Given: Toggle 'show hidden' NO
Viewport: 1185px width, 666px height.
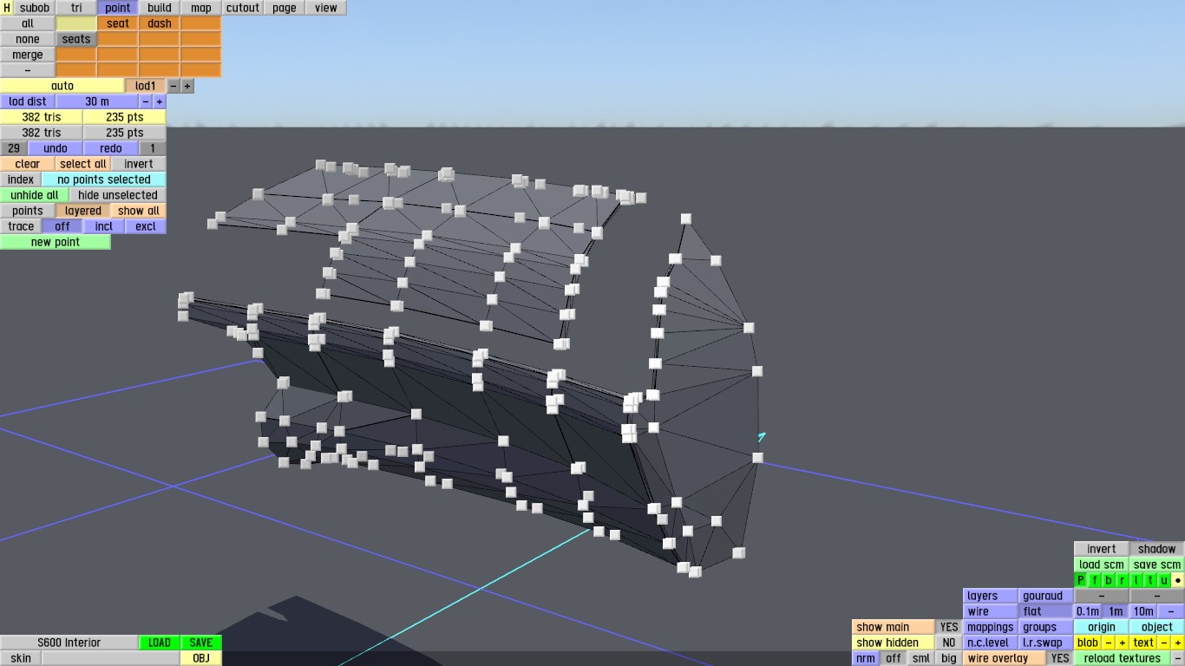Looking at the screenshot, I should point(949,643).
